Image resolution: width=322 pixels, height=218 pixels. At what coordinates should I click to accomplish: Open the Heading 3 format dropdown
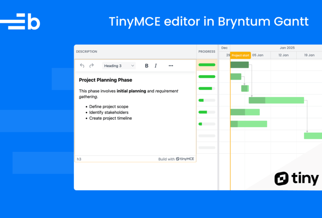click(x=119, y=66)
